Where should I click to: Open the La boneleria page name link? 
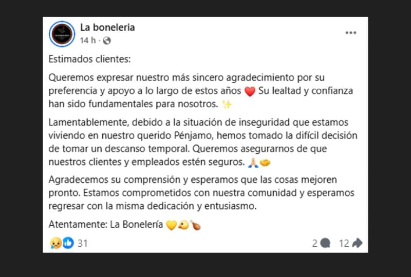(x=107, y=27)
